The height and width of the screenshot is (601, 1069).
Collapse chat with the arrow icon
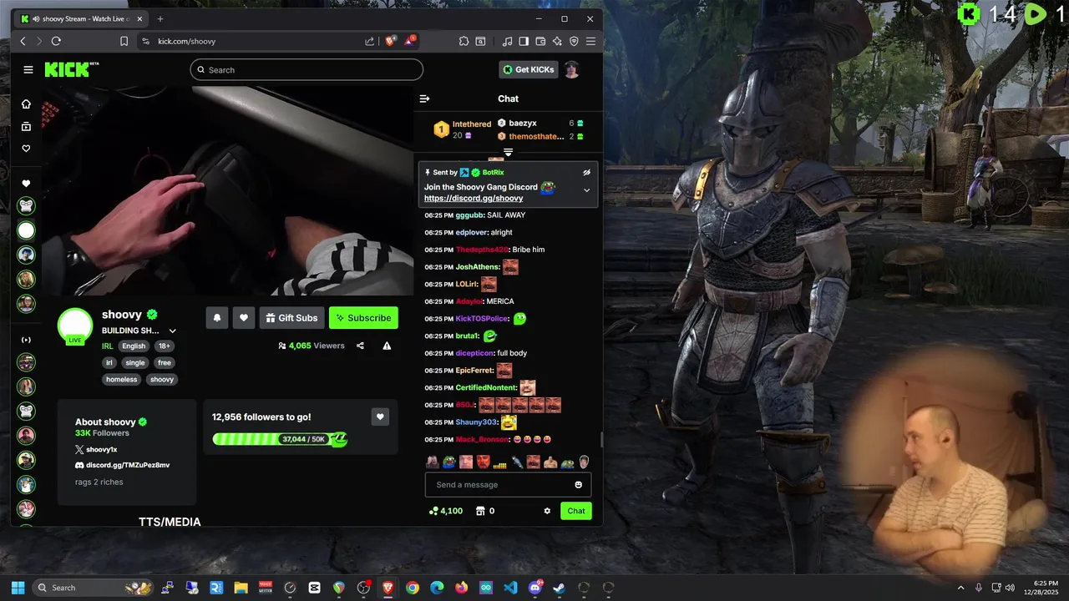[424, 98]
